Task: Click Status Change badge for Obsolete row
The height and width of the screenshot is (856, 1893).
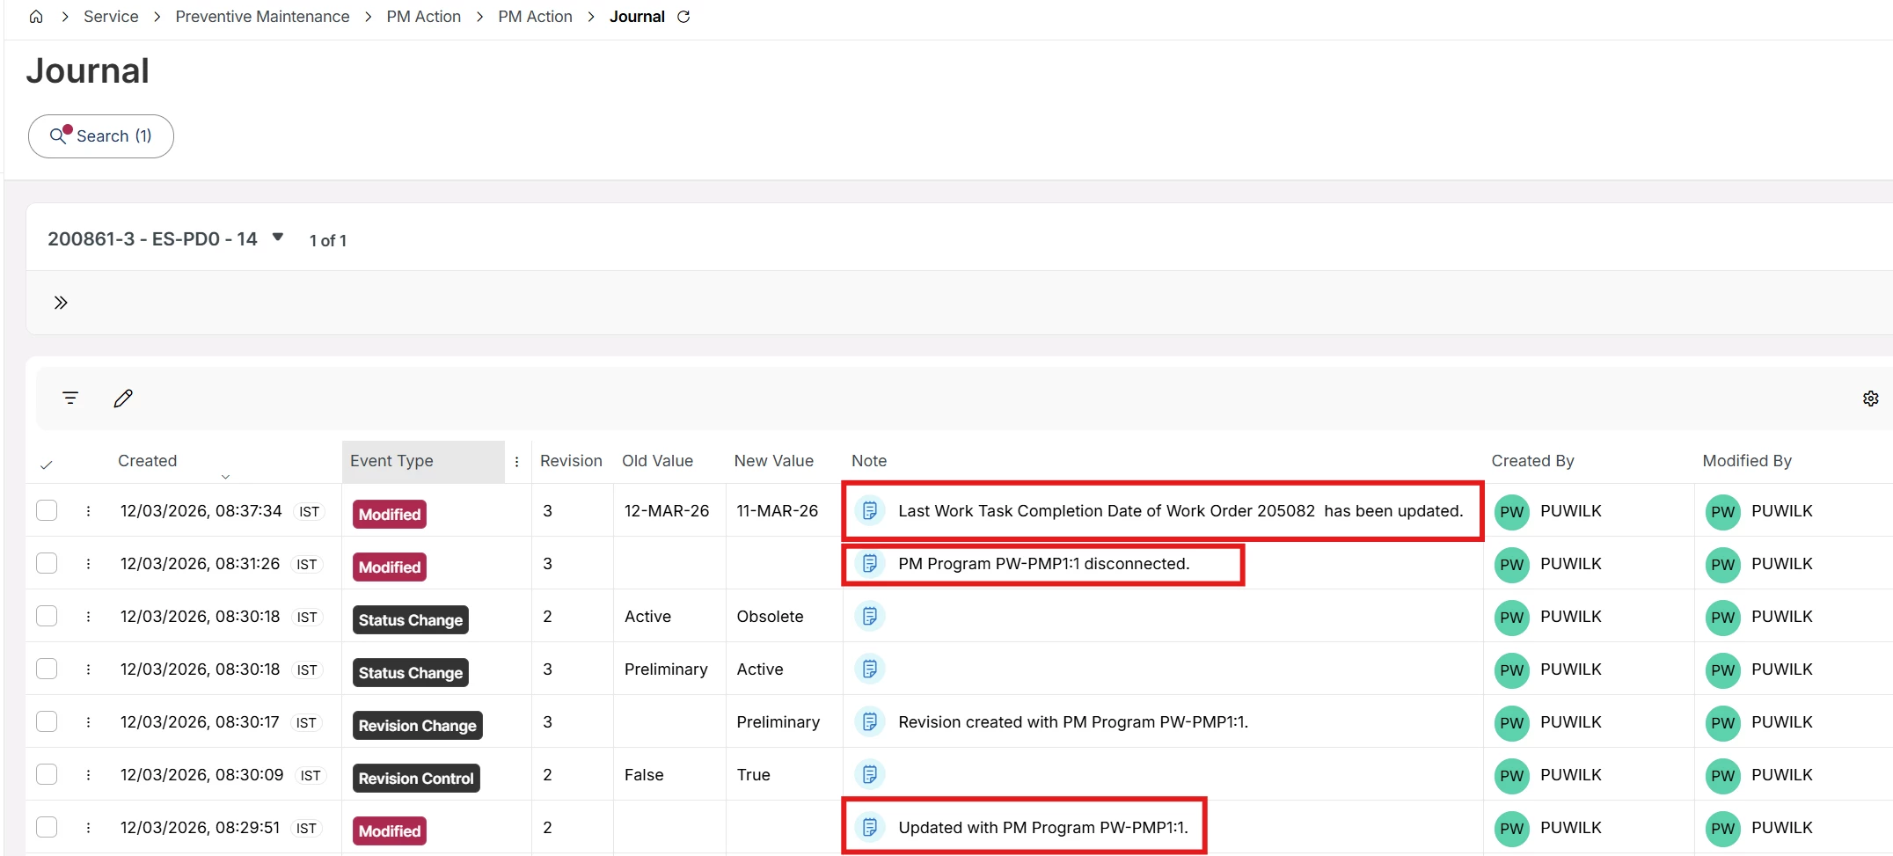Action: pyautogui.click(x=411, y=619)
